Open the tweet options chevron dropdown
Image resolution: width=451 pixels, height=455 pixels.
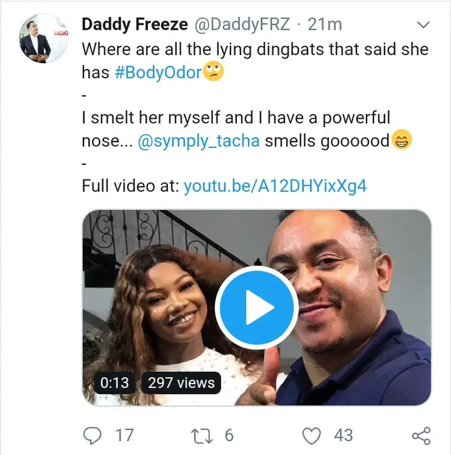coord(423,25)
